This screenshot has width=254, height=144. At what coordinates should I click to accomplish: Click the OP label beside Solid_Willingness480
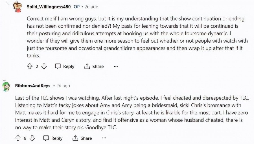76,7
